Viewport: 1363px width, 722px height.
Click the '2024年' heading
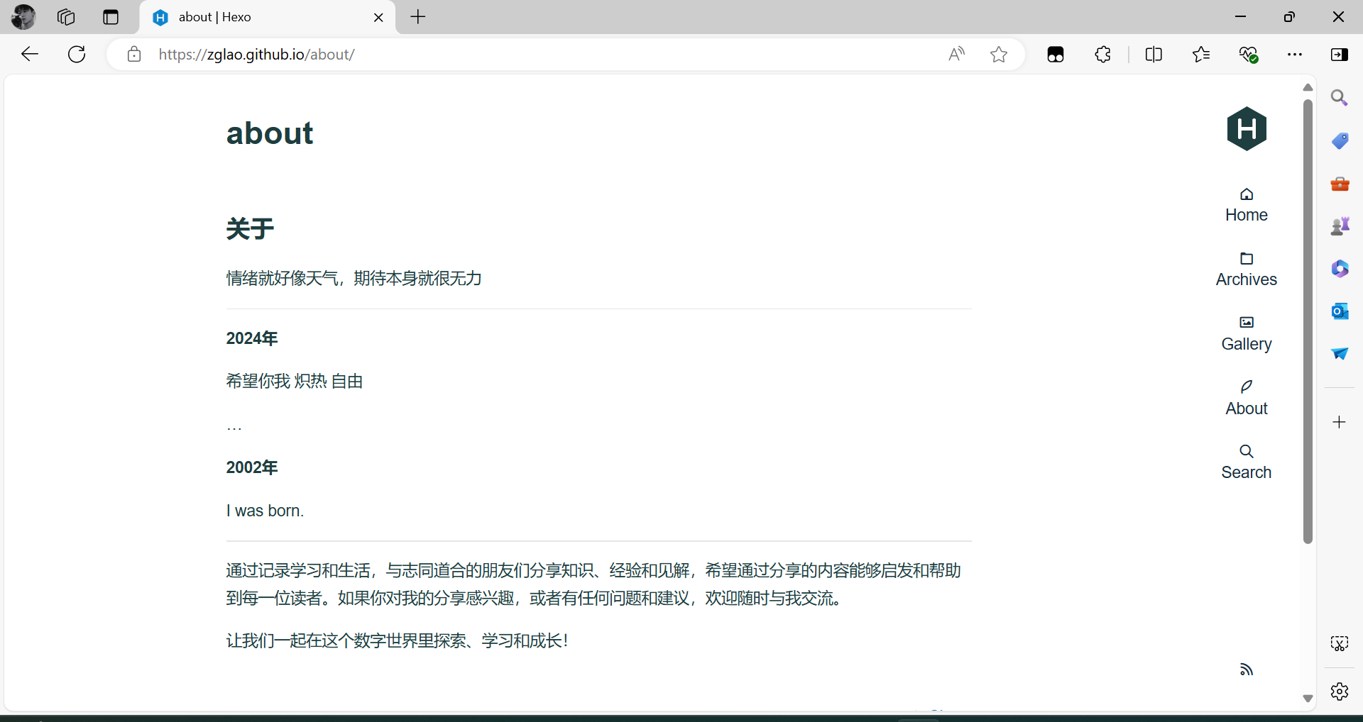coord(252,338)
